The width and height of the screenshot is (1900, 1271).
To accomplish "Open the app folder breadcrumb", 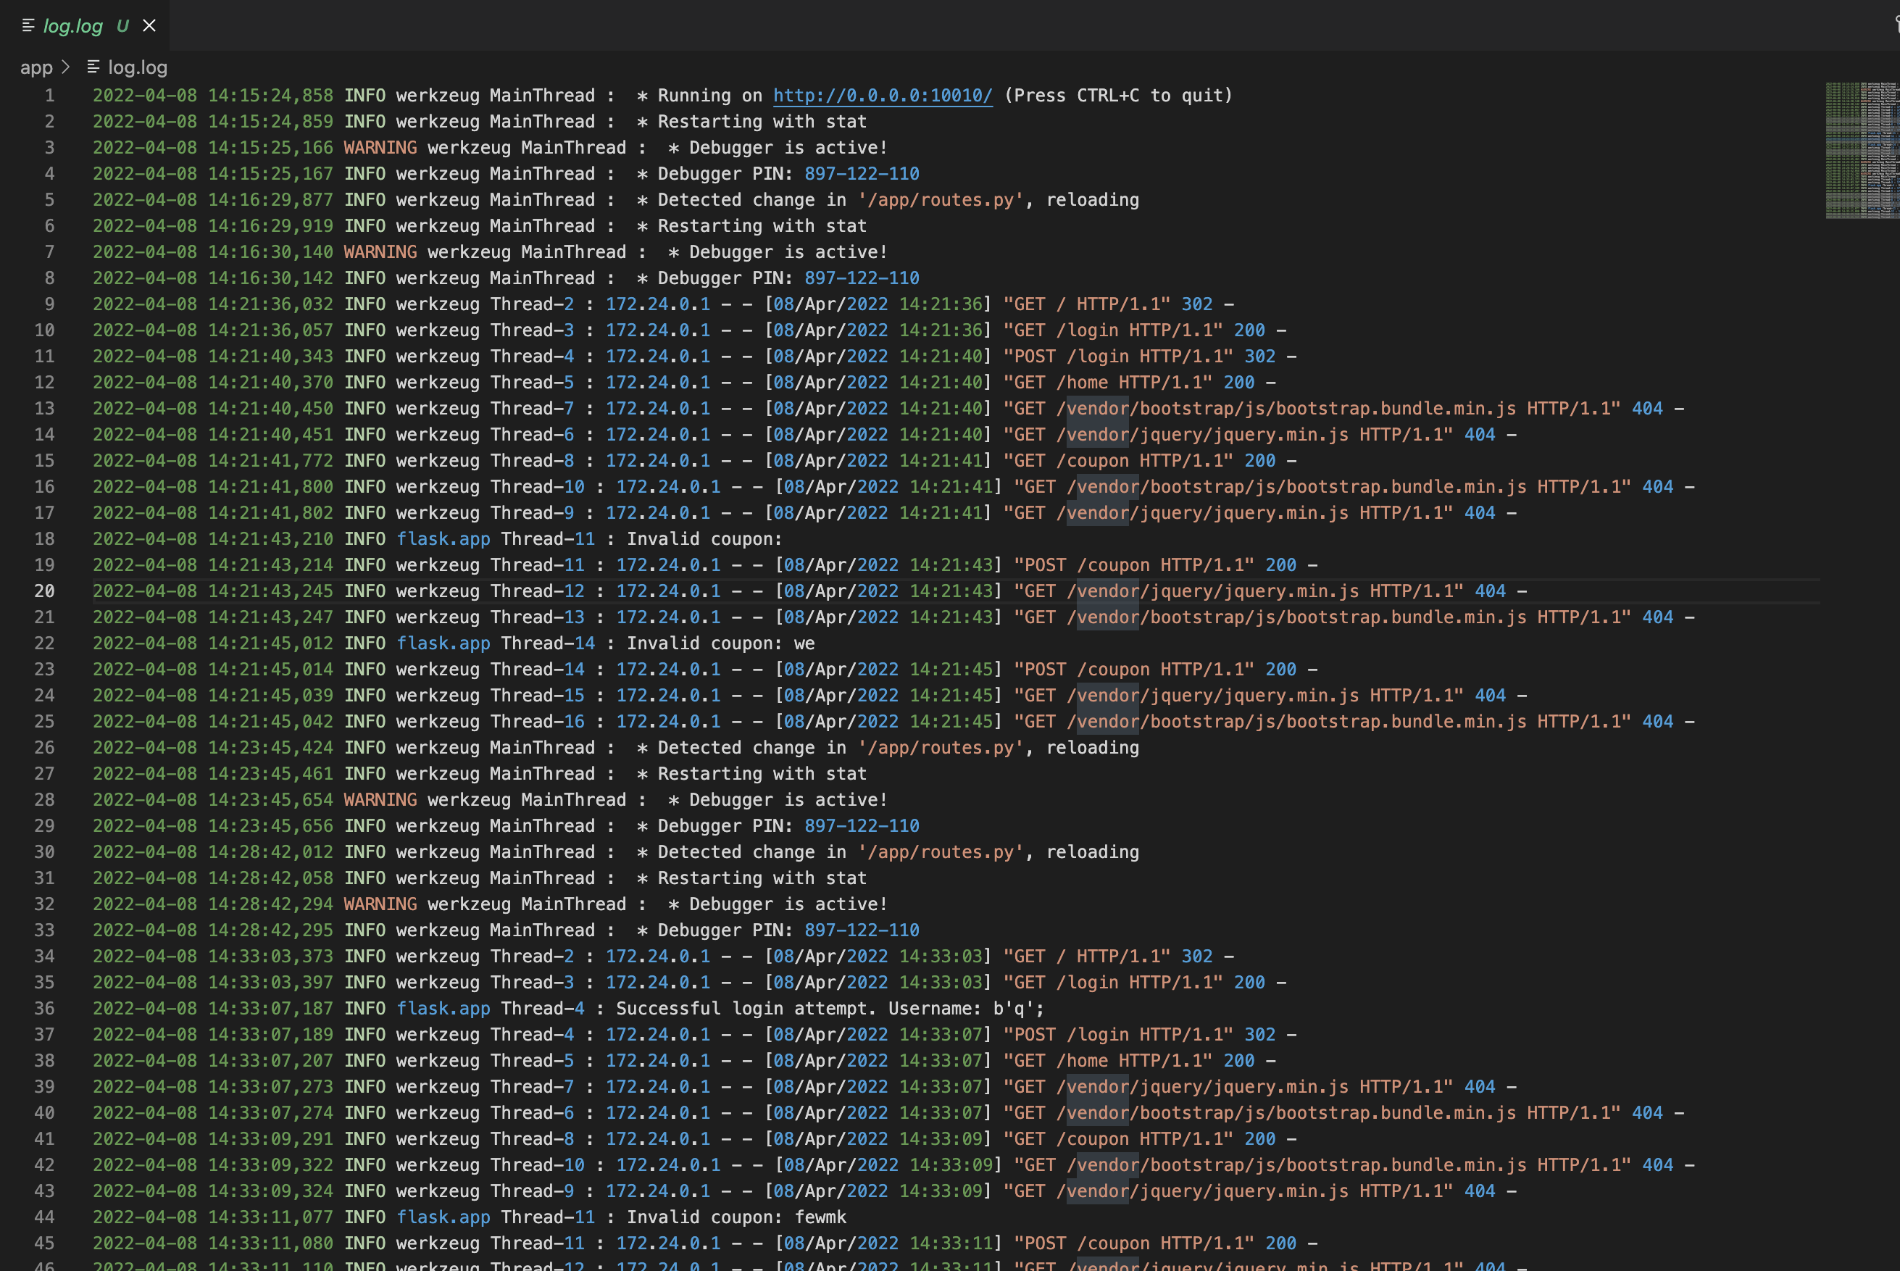I will click(36, 67).
